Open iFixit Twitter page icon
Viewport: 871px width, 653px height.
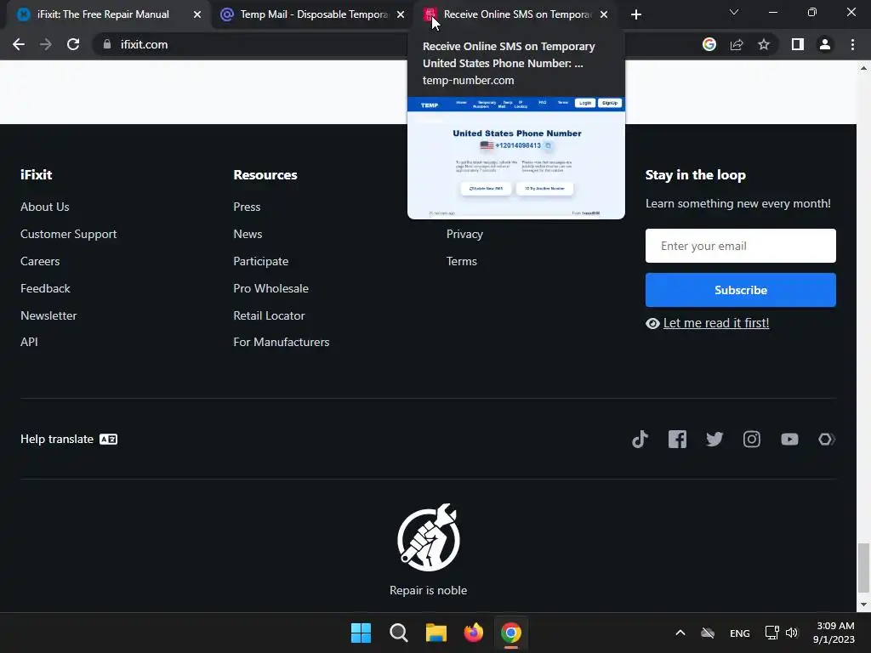pos(714,440)
